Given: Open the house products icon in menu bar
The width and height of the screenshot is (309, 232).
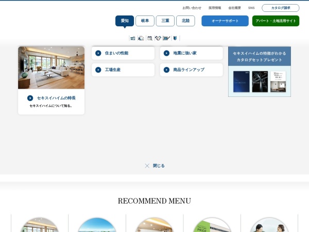Looking at the screenshot, I should (133, 38).
